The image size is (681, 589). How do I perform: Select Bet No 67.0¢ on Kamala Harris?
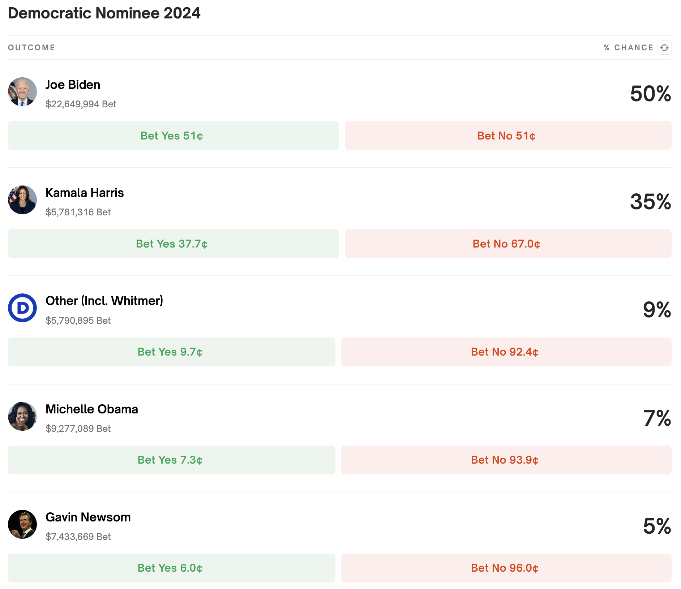pyautogui.click(x=508, y=244)
